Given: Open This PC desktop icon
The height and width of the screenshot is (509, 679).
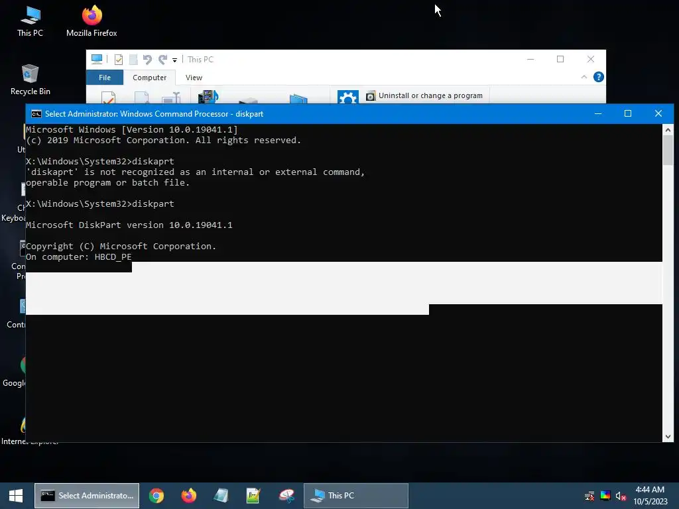Looking at the screenshot, I should point(30,22).
